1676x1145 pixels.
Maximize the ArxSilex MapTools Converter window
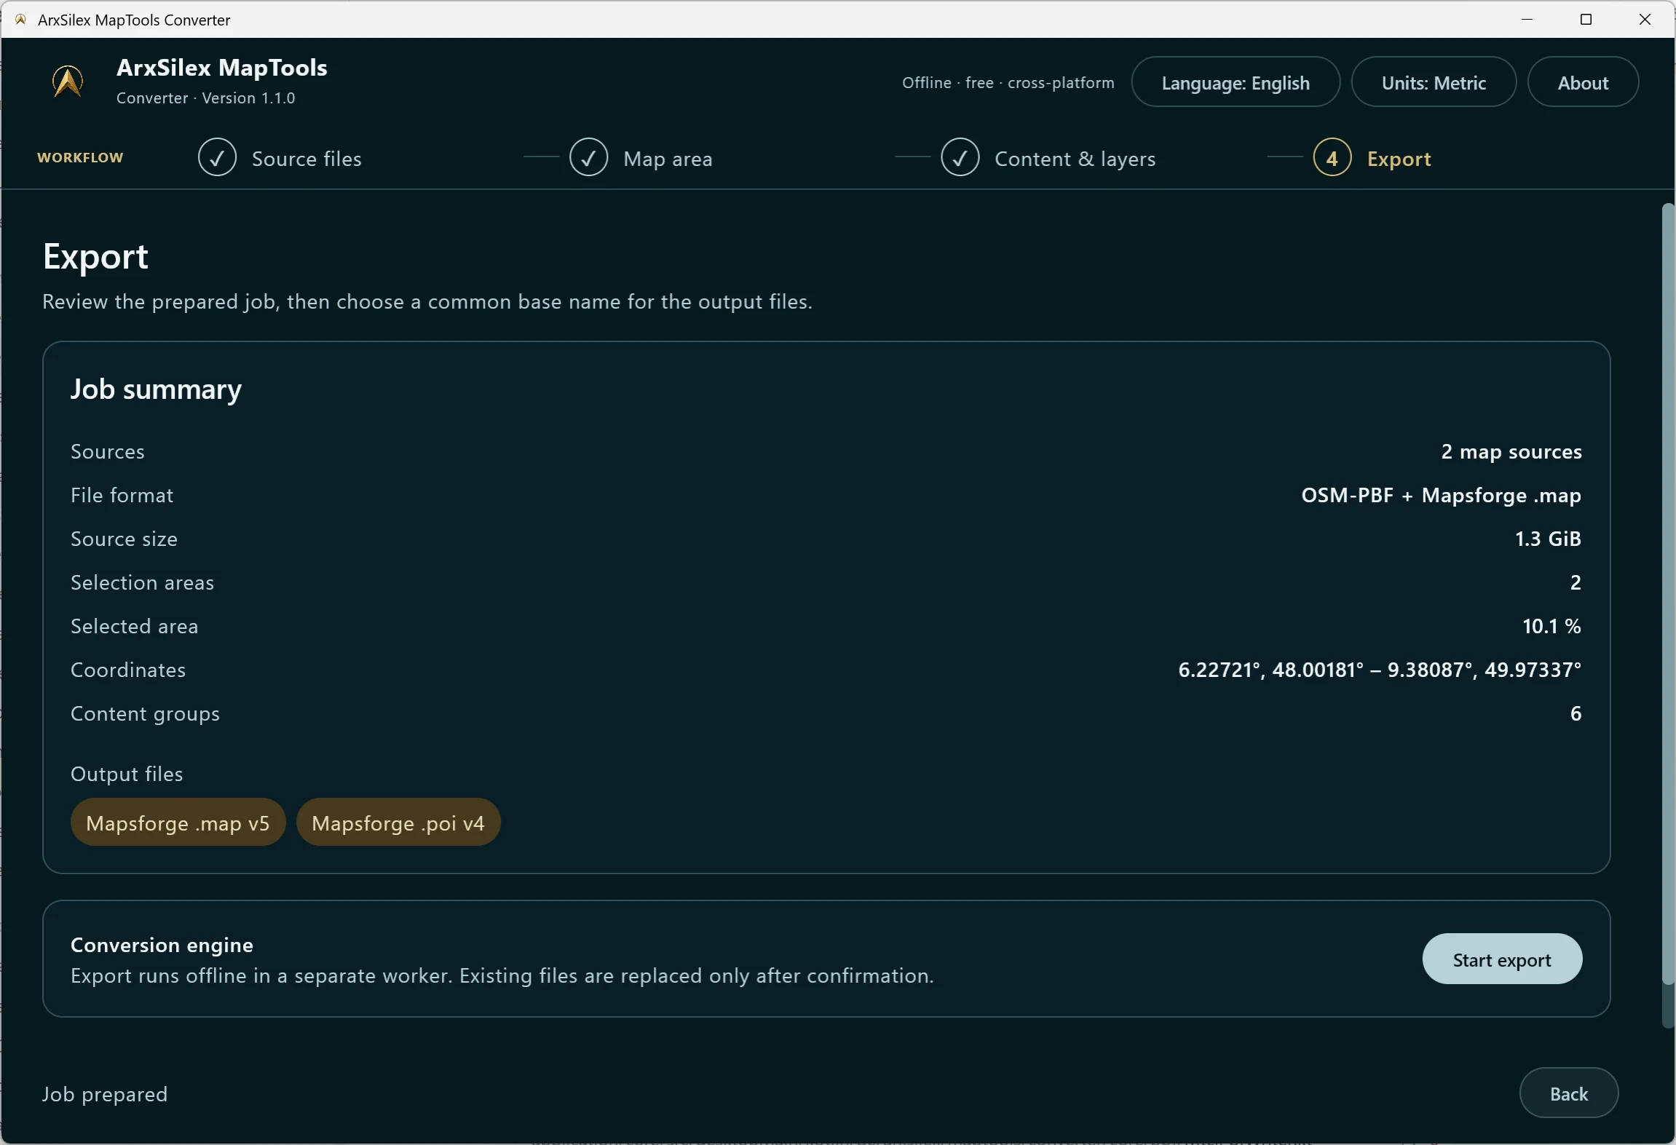(x=1586, y=20)
